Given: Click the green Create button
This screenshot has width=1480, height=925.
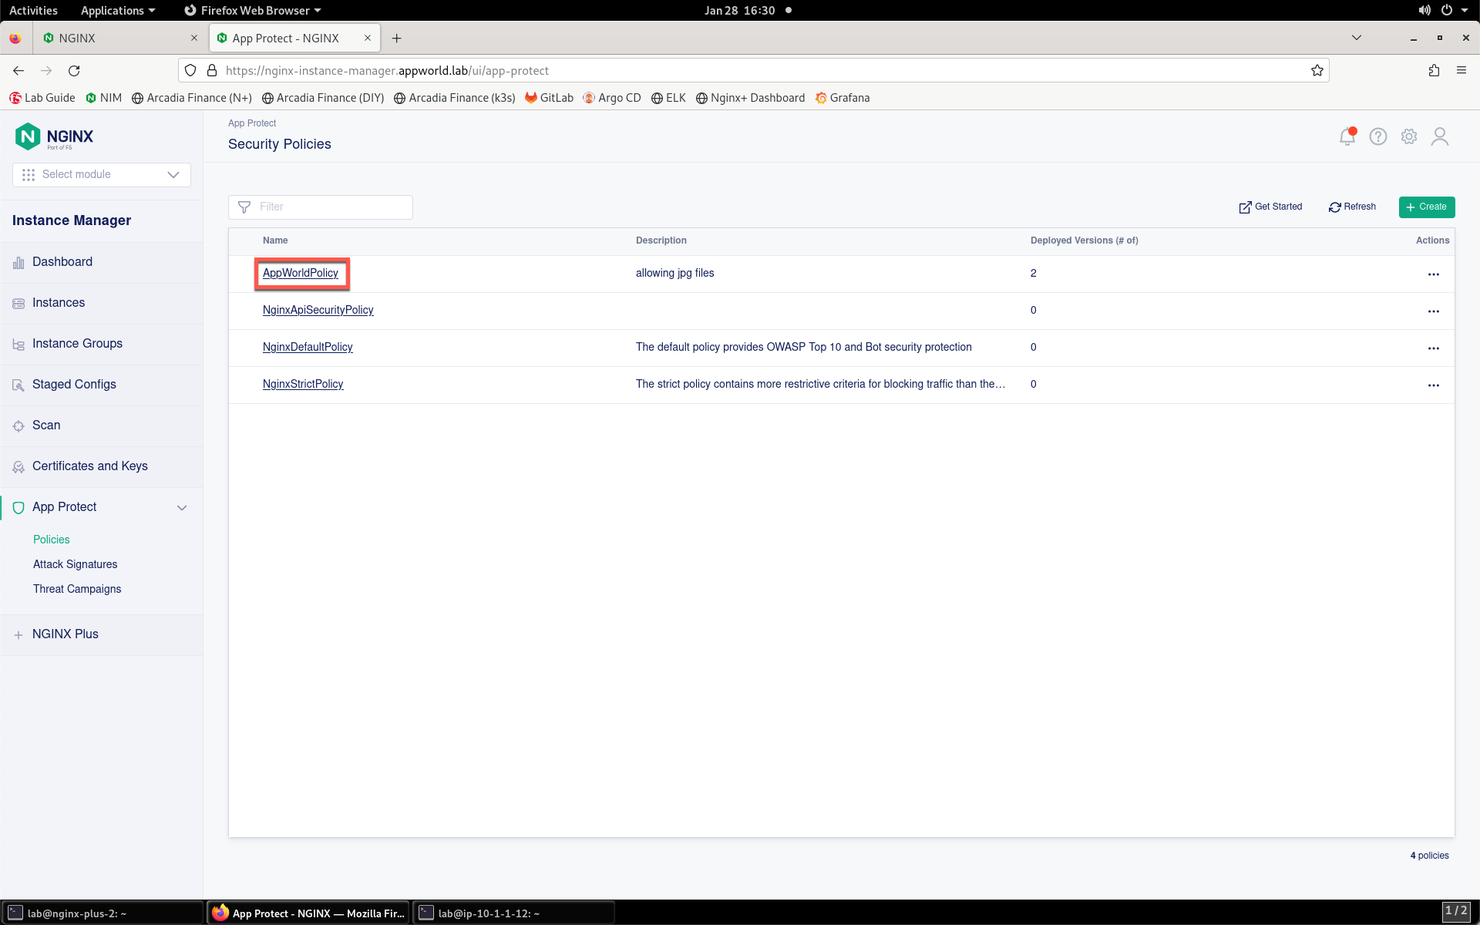Looking at the screenshot, I should [x=1427, y=207].
